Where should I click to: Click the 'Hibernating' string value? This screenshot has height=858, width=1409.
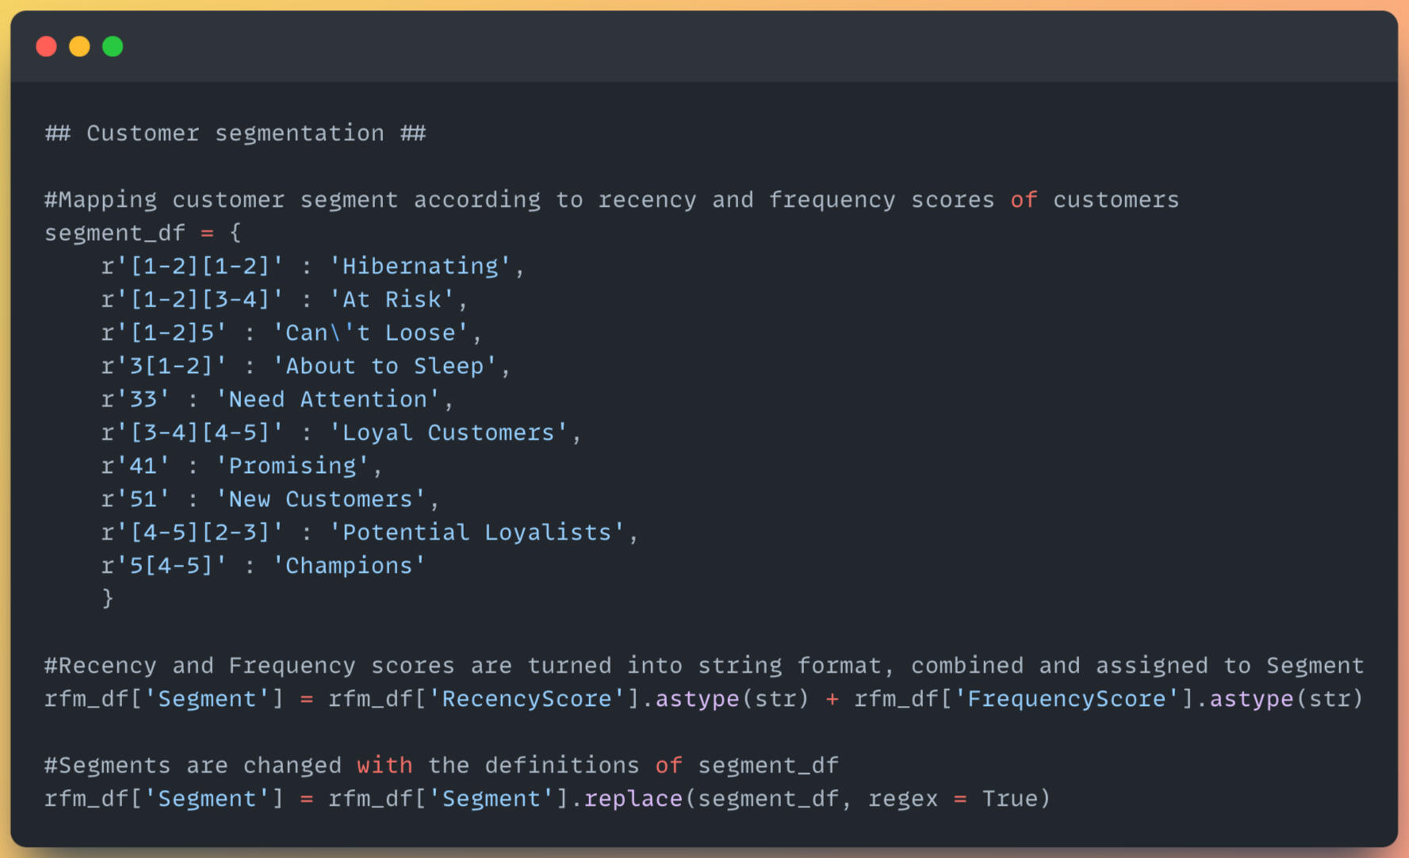coord(420,266)
